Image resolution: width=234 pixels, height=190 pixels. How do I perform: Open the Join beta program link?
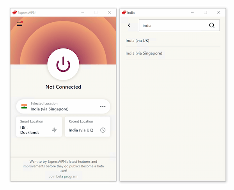(x=63, y=176)
